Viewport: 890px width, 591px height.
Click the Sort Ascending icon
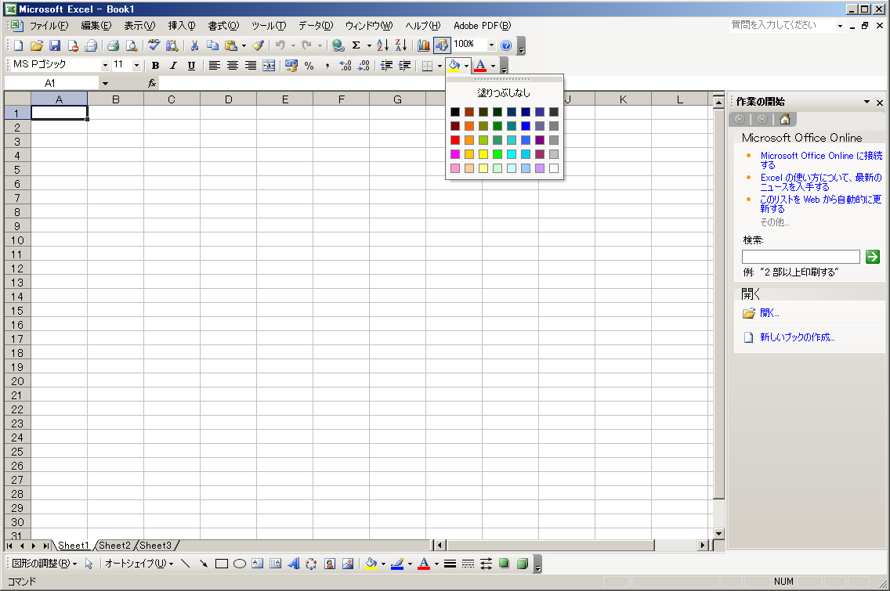382,45
